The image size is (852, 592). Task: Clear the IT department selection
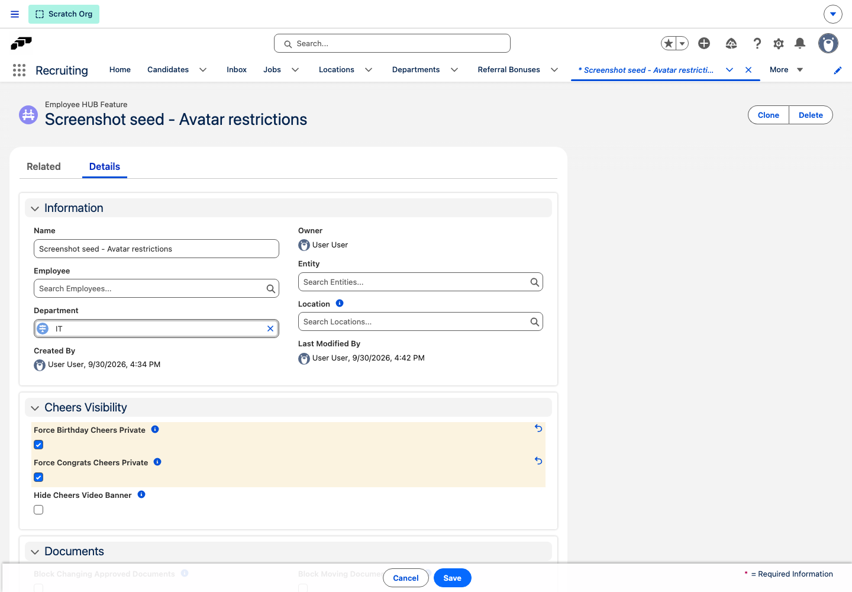tap(270, 329)
